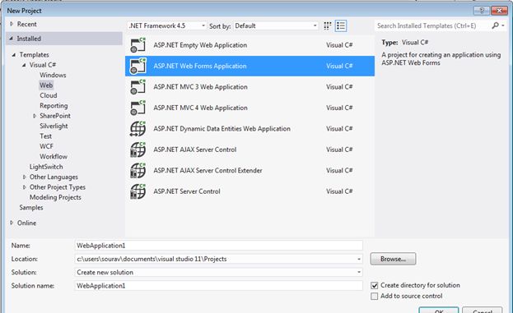Click the ASP.NET MVC 3 Web Application icon
The height and width of the screenshot is (313, 513).
point(138,87)
